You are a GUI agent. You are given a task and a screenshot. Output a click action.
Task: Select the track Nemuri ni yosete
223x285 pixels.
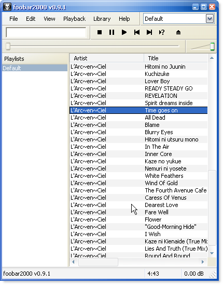click(x=138, y=169)
